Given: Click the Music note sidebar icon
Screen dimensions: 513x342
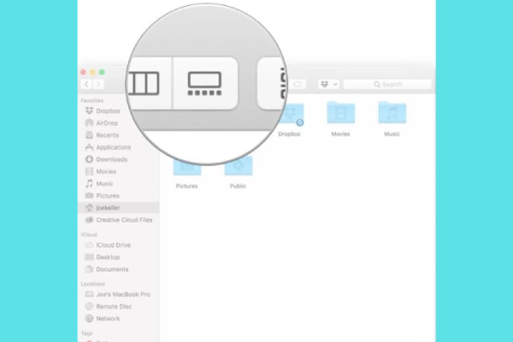Looking at the screenshot, I should [x=89, y=183].
